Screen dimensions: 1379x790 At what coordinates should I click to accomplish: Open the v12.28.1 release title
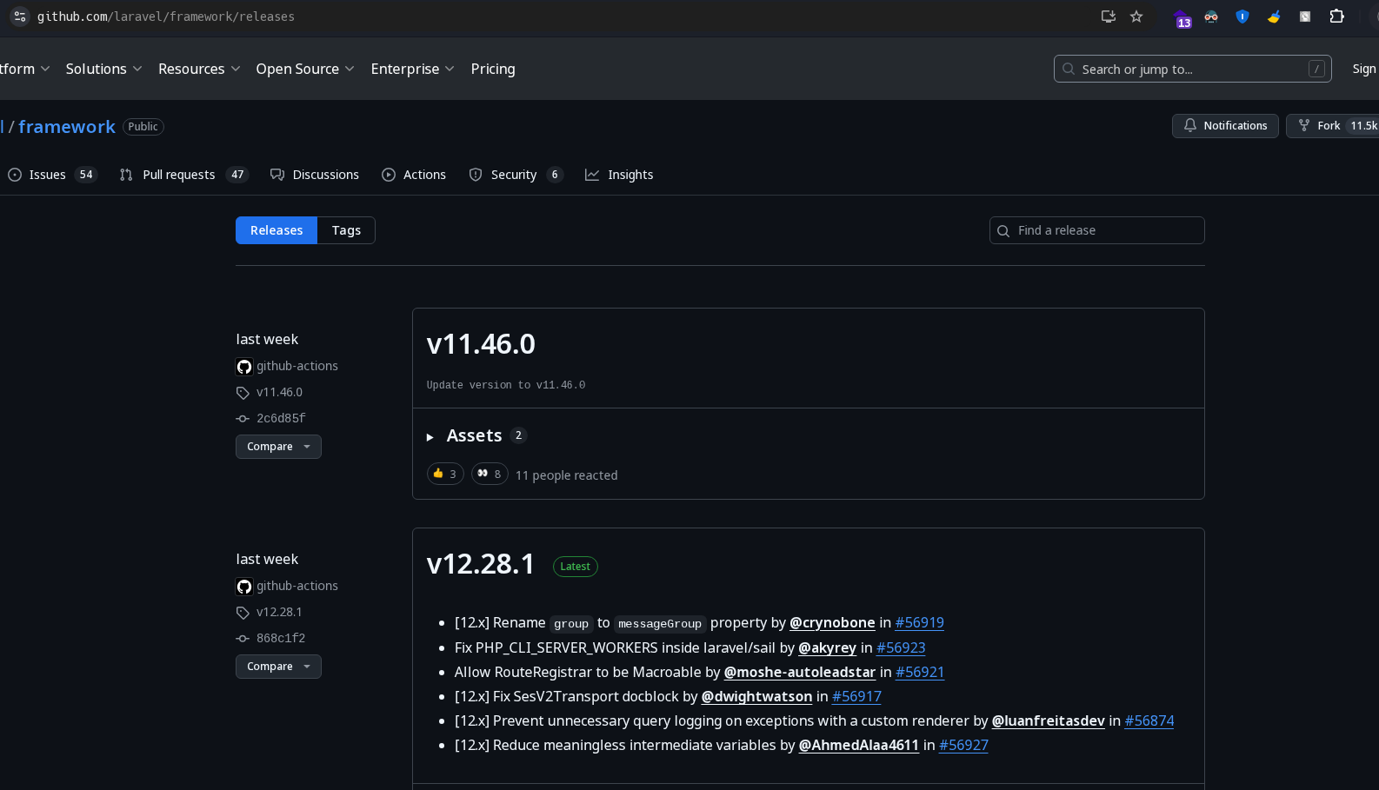coord(481,564)
